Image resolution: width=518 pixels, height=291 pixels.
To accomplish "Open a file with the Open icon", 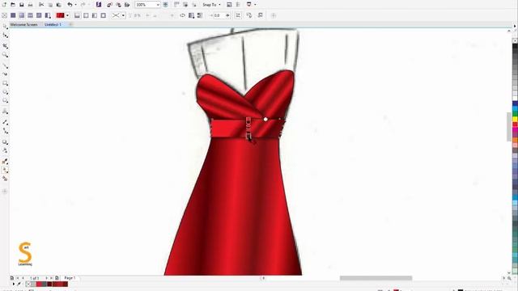I will pyautogui.click(x=13, y=5).
